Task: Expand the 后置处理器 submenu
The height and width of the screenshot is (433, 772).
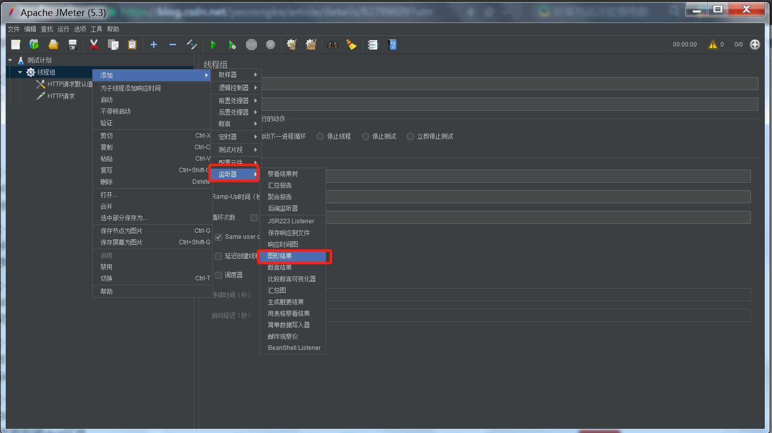Action: coord(235,112)
